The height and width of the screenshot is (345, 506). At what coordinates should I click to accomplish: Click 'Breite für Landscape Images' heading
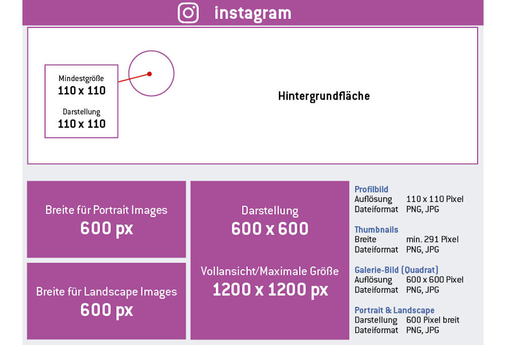coord(106,292)
